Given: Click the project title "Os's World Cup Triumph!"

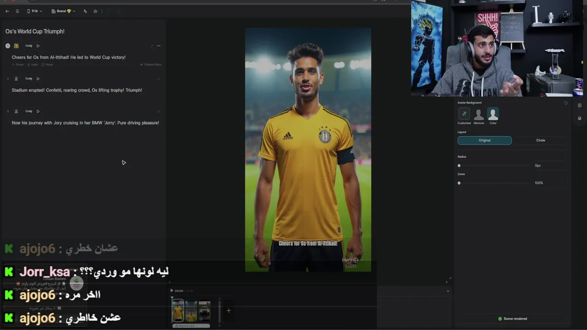Looking at the screenshot, I should coord(35,31).
